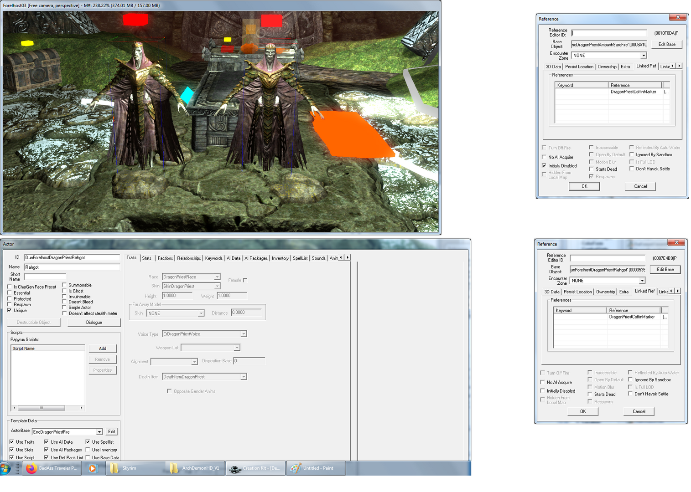Open Encounter Zone dropdown in upper Reference
This screenshot has height=492, width=691.
point(644,56)
